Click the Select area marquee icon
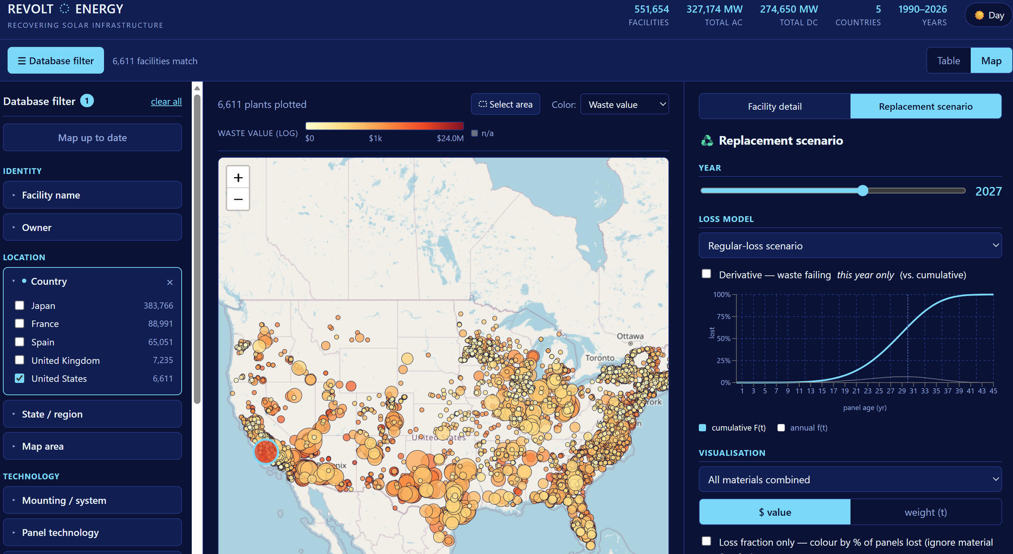This screenshot has height=554, width=1013. (482, 104)
